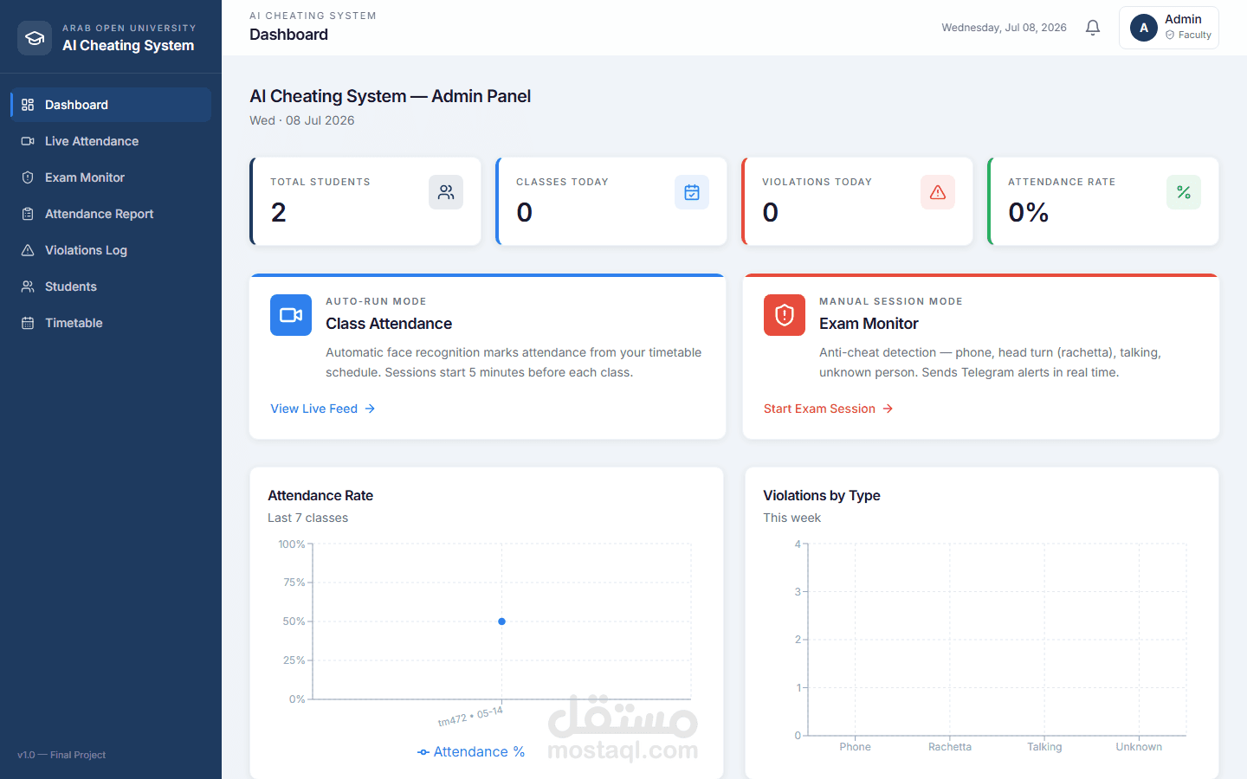
Task: Follow the View Live Feed link
Action: pos(323,409)
